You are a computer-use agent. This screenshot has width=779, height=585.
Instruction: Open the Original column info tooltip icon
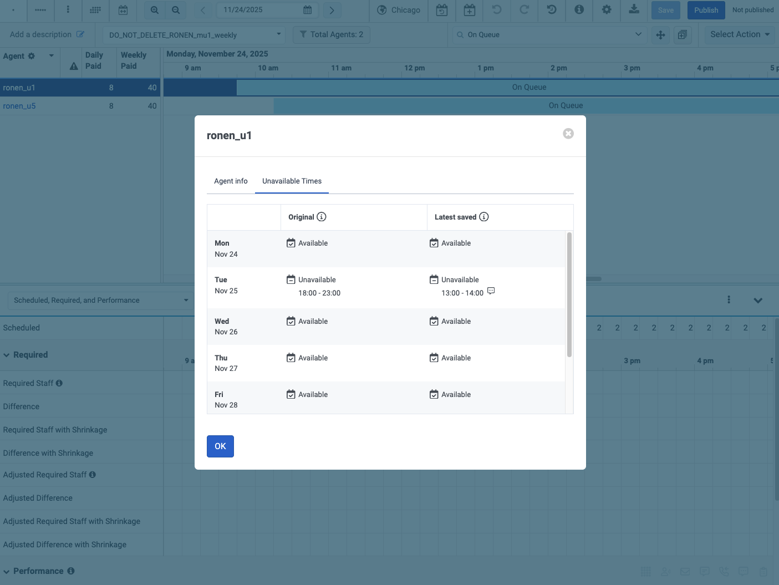[x=323, y=217]
